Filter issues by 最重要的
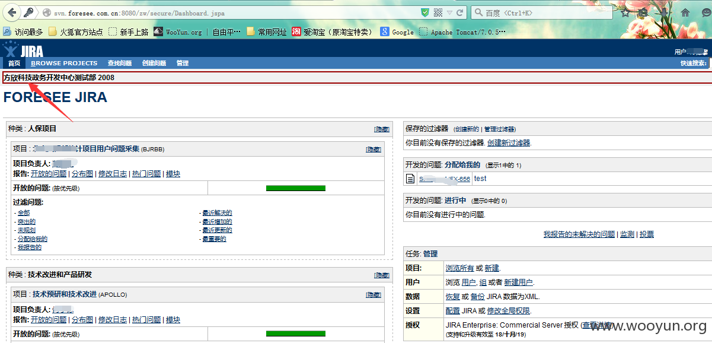 tap(214, 239)
